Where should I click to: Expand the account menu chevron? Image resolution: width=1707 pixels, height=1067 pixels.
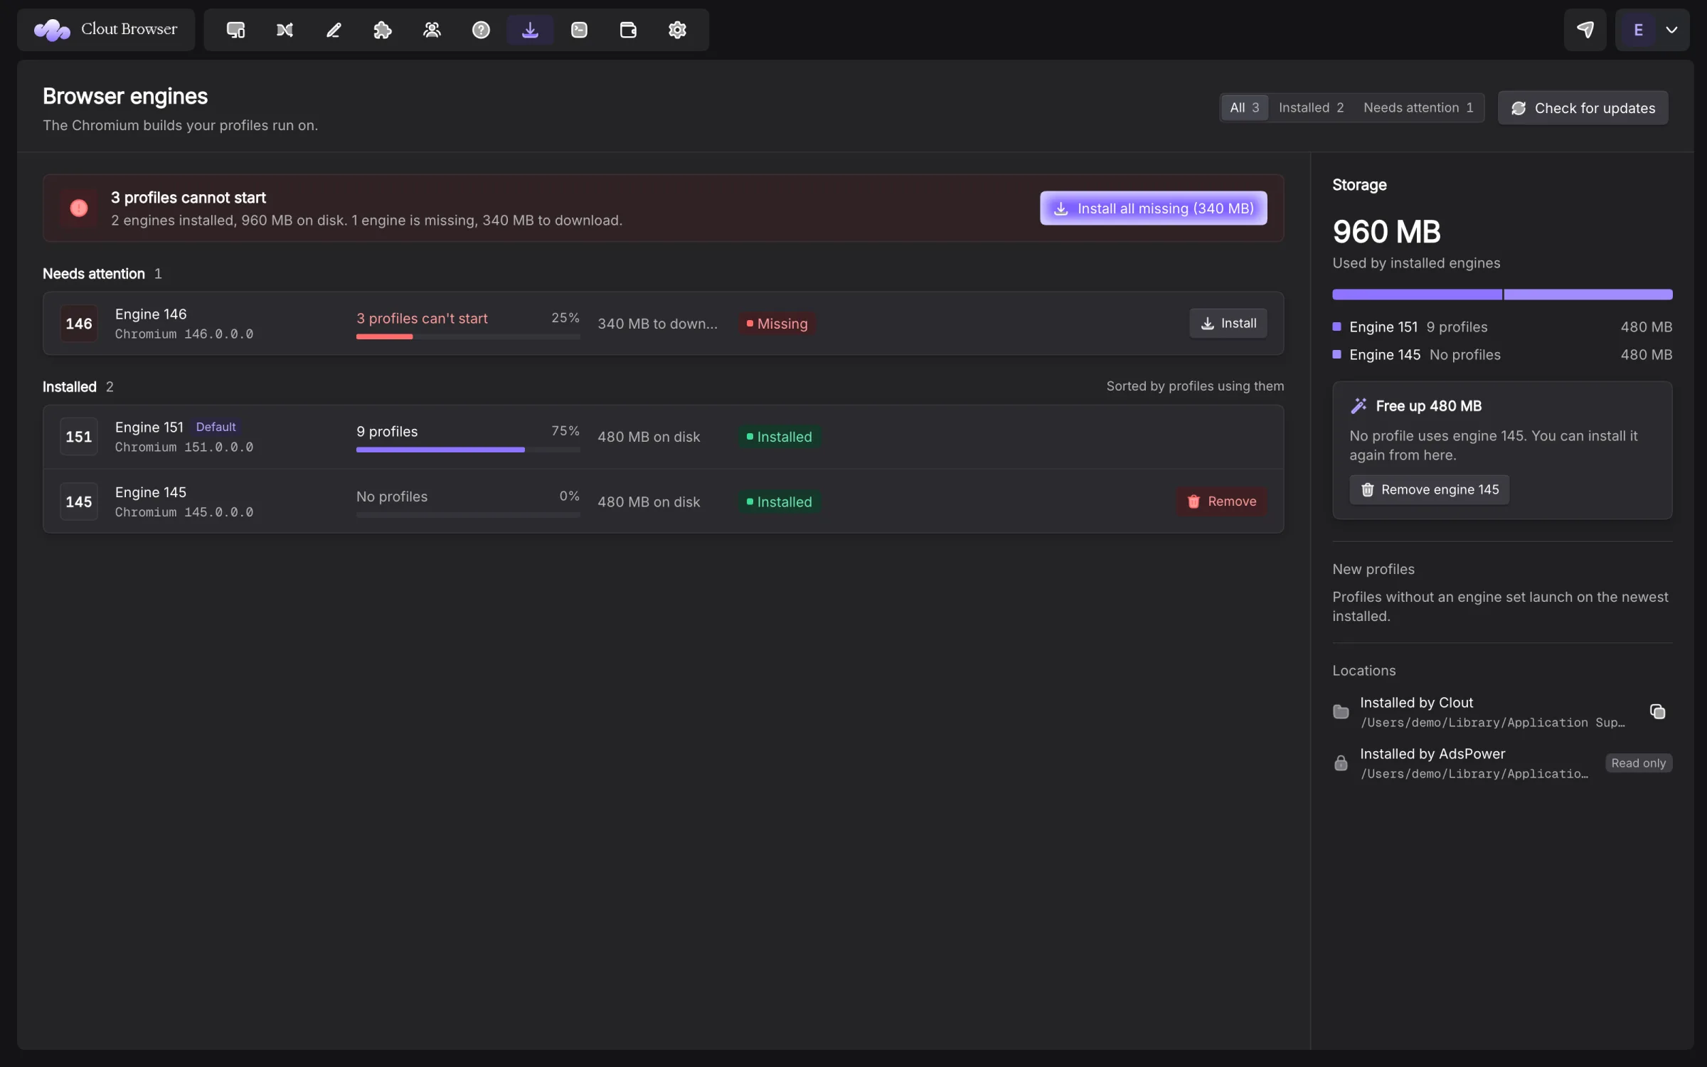(x=1671, y=30)
